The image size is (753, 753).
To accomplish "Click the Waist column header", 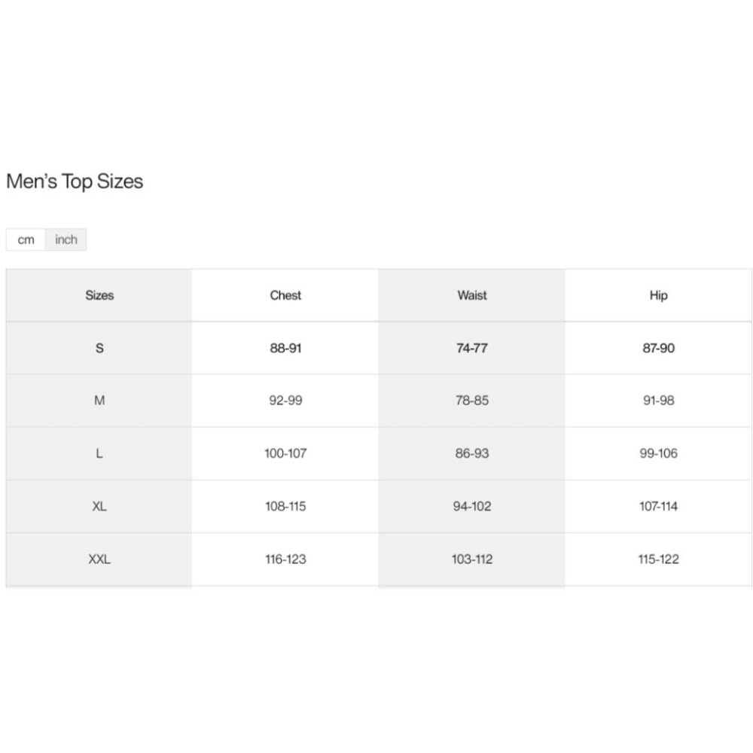I will coord(472,295).
